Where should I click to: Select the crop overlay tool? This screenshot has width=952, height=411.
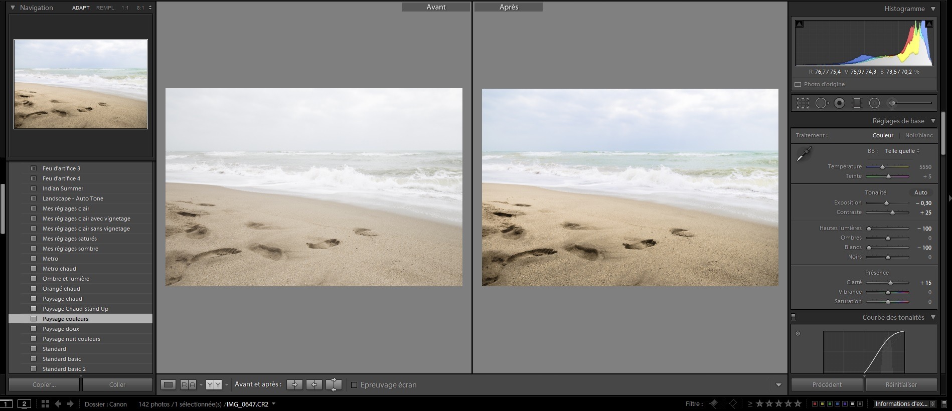tap(803, 103)
